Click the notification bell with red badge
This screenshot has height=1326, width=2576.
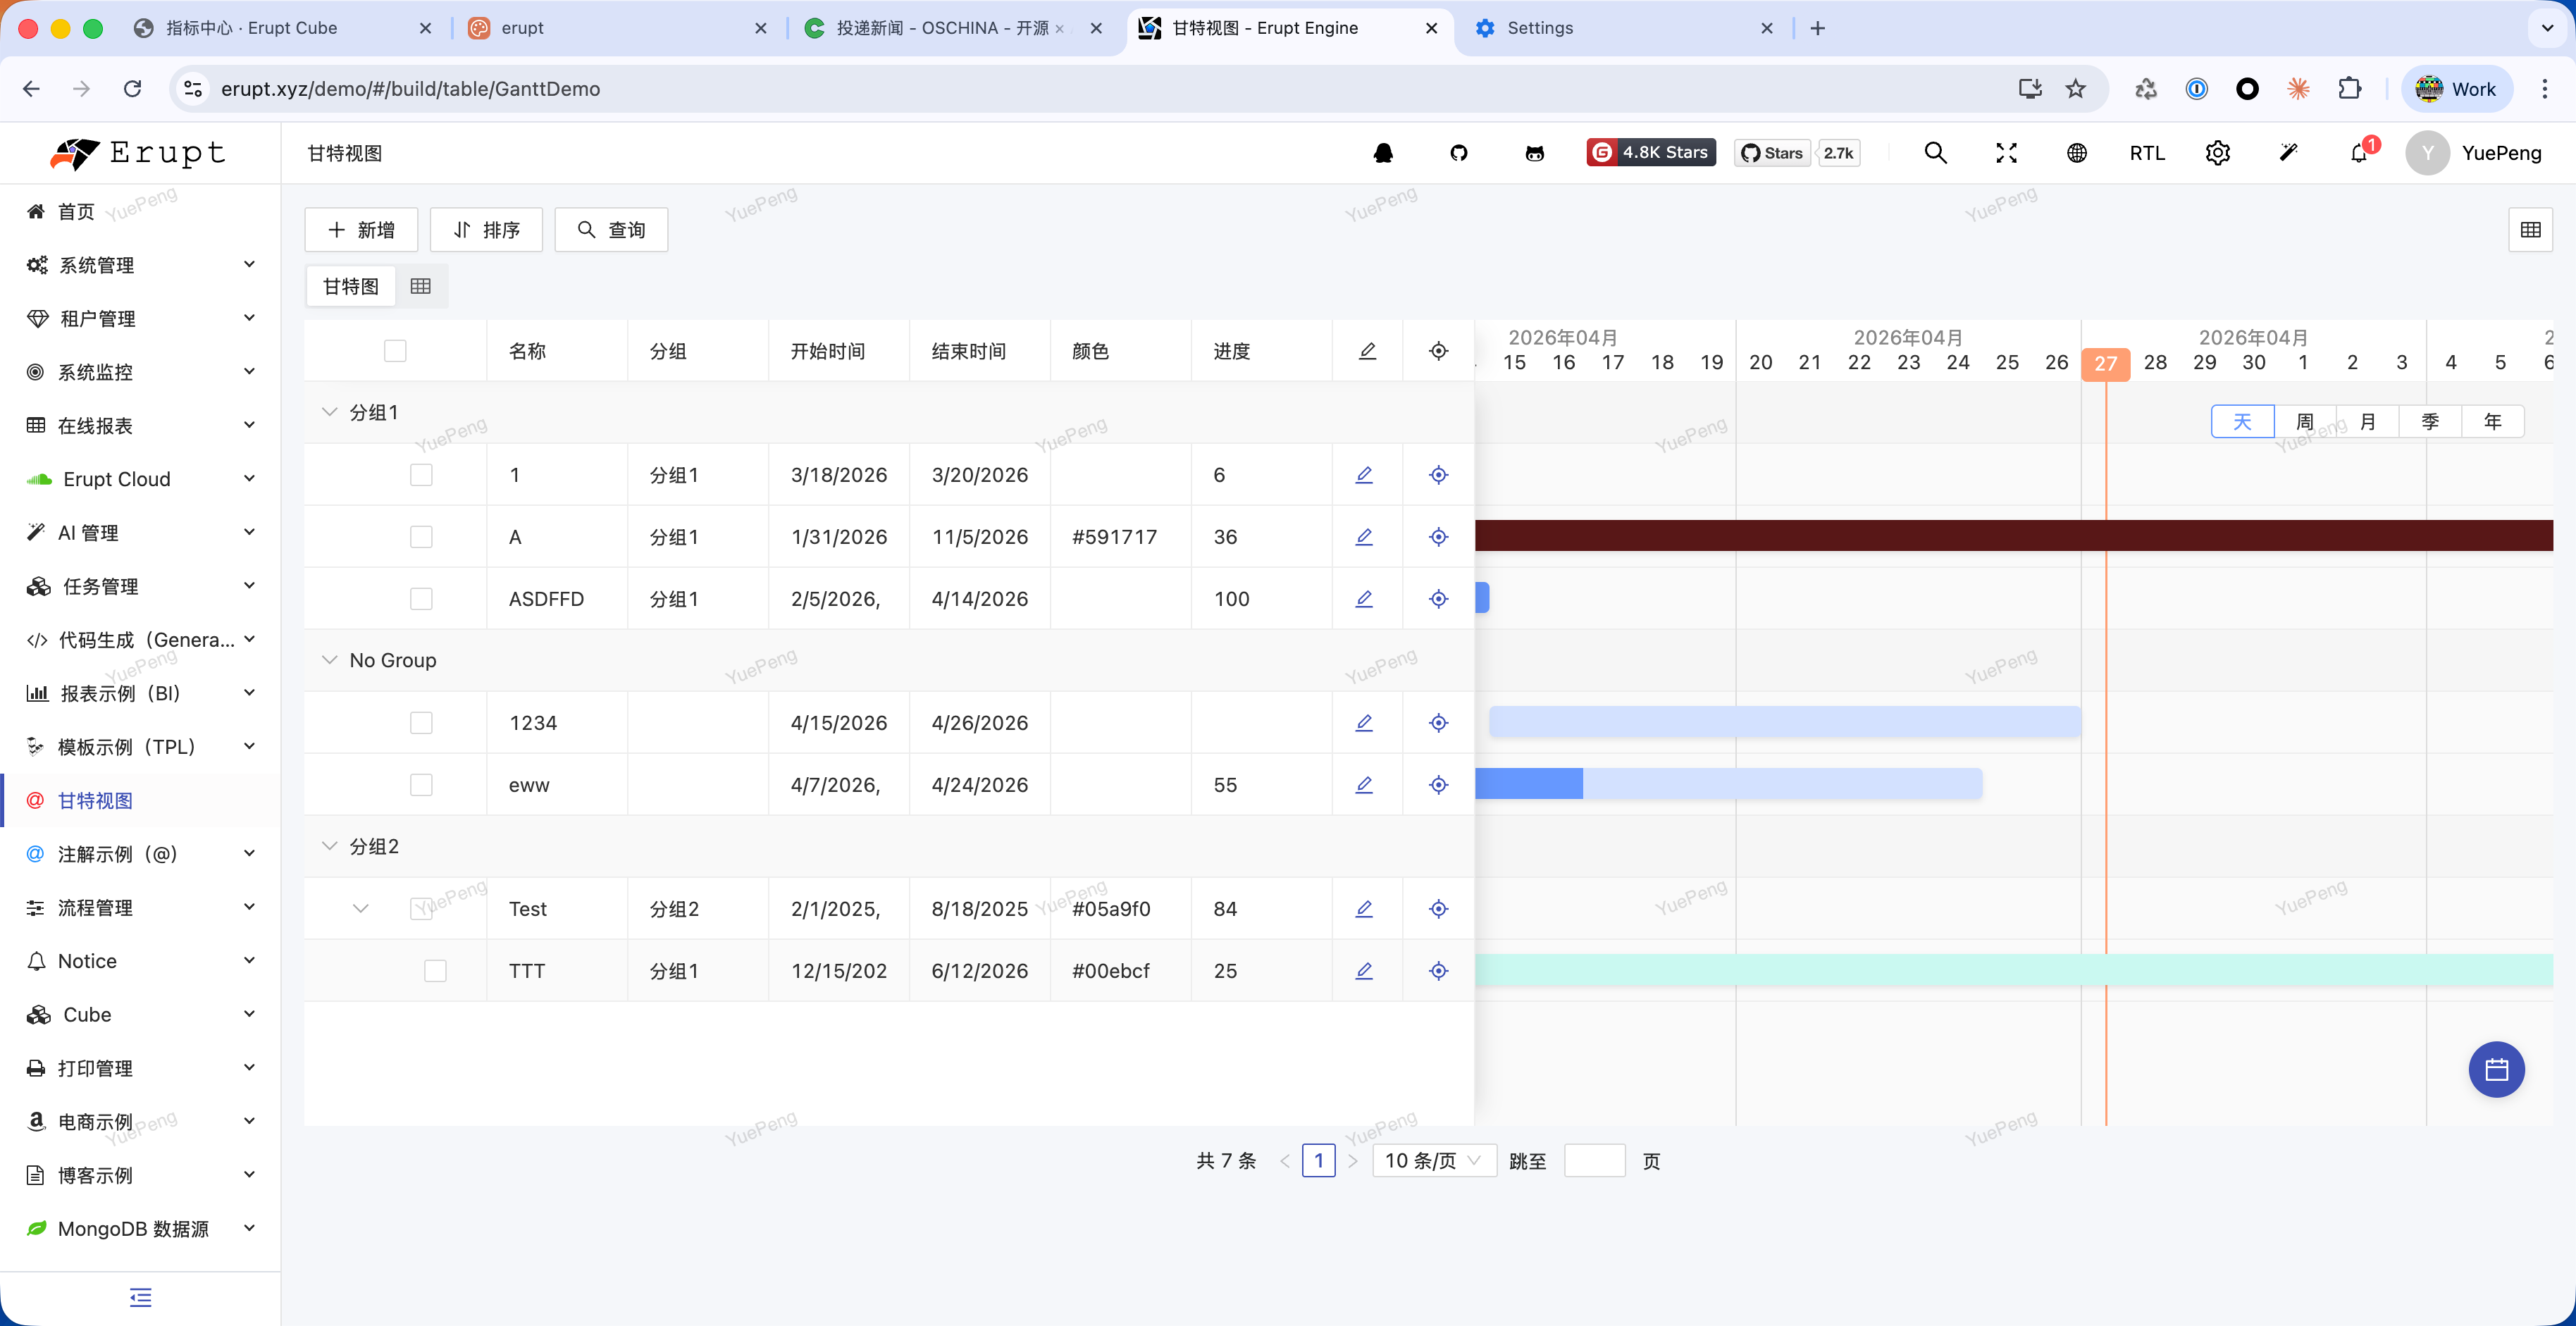[x=2359, y=153]
